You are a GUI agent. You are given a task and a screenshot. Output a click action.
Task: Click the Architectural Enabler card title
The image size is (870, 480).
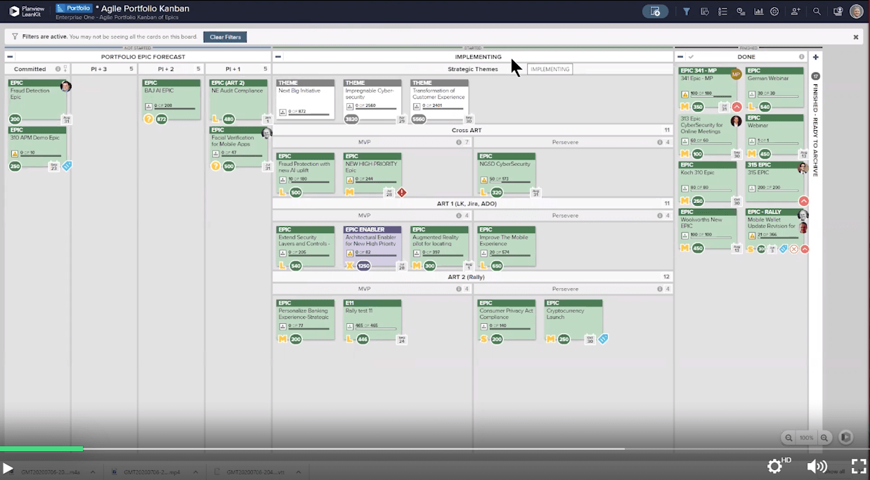pos(371,240)
